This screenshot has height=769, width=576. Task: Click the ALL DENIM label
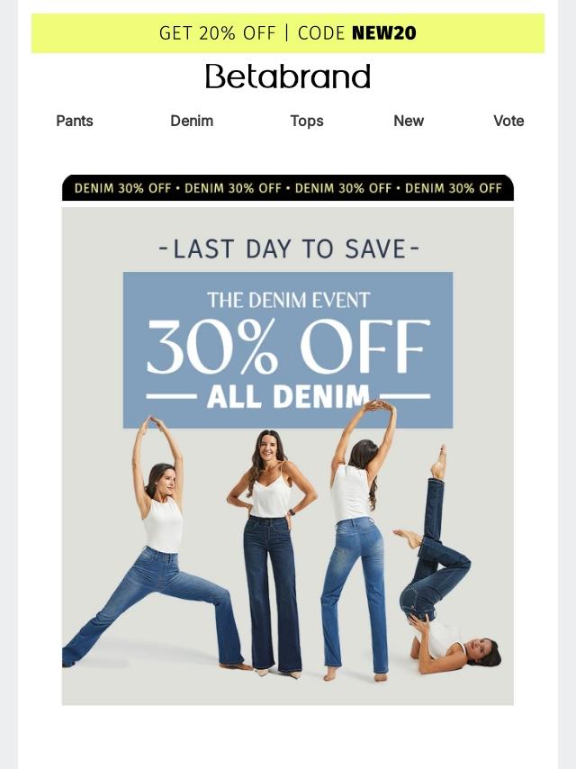(x=288, y=396)
